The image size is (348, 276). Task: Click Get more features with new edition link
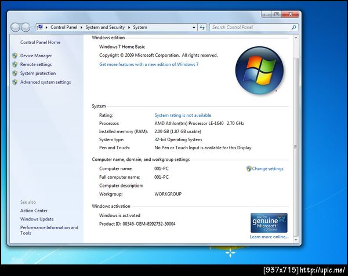(149, 64)
